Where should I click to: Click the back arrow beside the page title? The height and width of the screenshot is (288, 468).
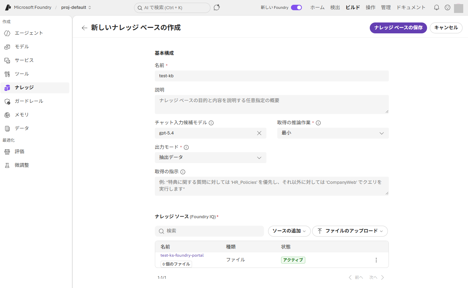pyautogui.click(x=85, y=28)
